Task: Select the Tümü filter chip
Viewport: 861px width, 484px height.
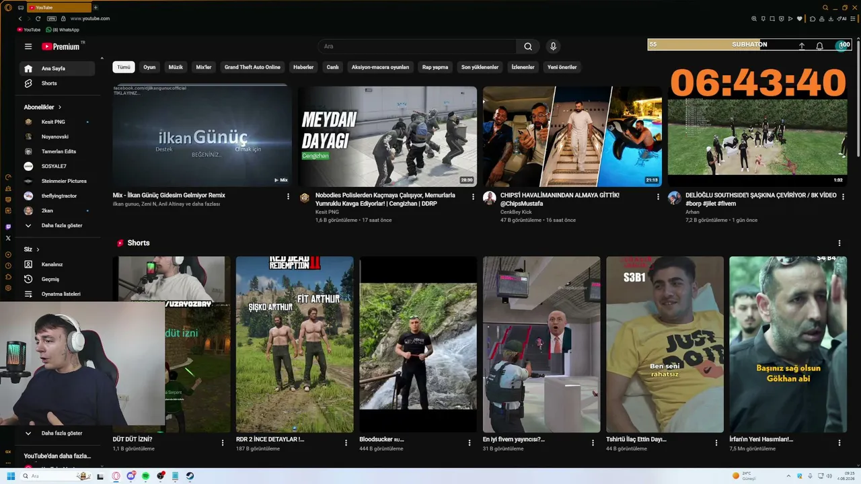Action: pyautogui.click(x=124, y=67)
